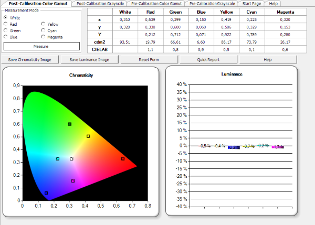315x225 pixels.
Task: Click the CIELAB row label
Action: [x=100, y=50]
